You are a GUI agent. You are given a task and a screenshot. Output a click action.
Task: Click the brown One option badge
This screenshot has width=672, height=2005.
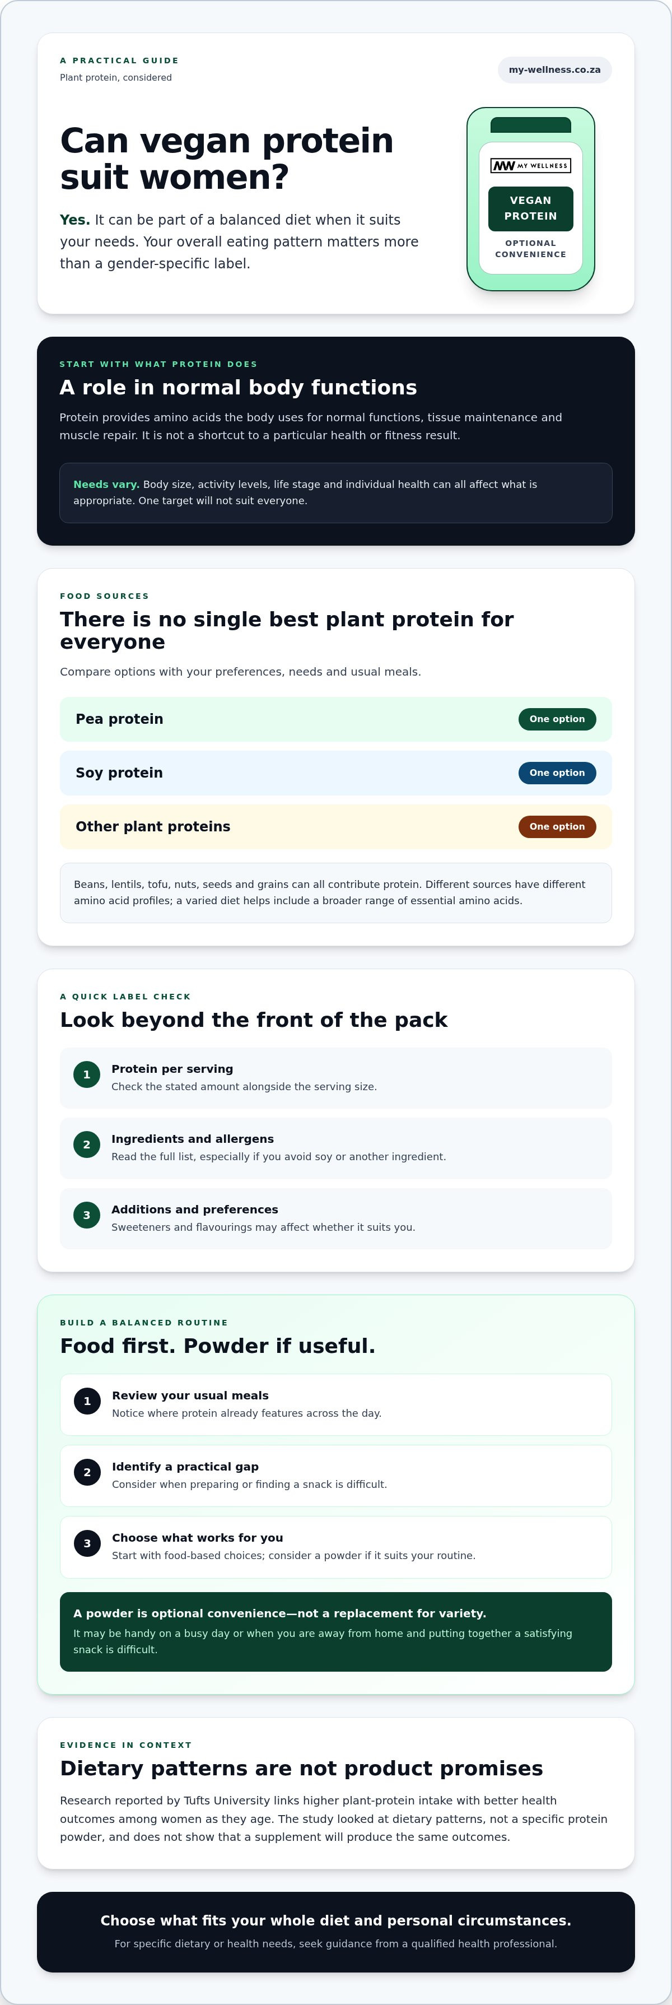[x=557, y=827]
